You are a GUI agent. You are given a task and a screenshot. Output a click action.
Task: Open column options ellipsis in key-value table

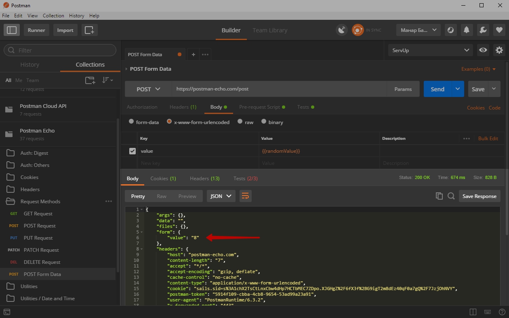(x=467, y=138)
